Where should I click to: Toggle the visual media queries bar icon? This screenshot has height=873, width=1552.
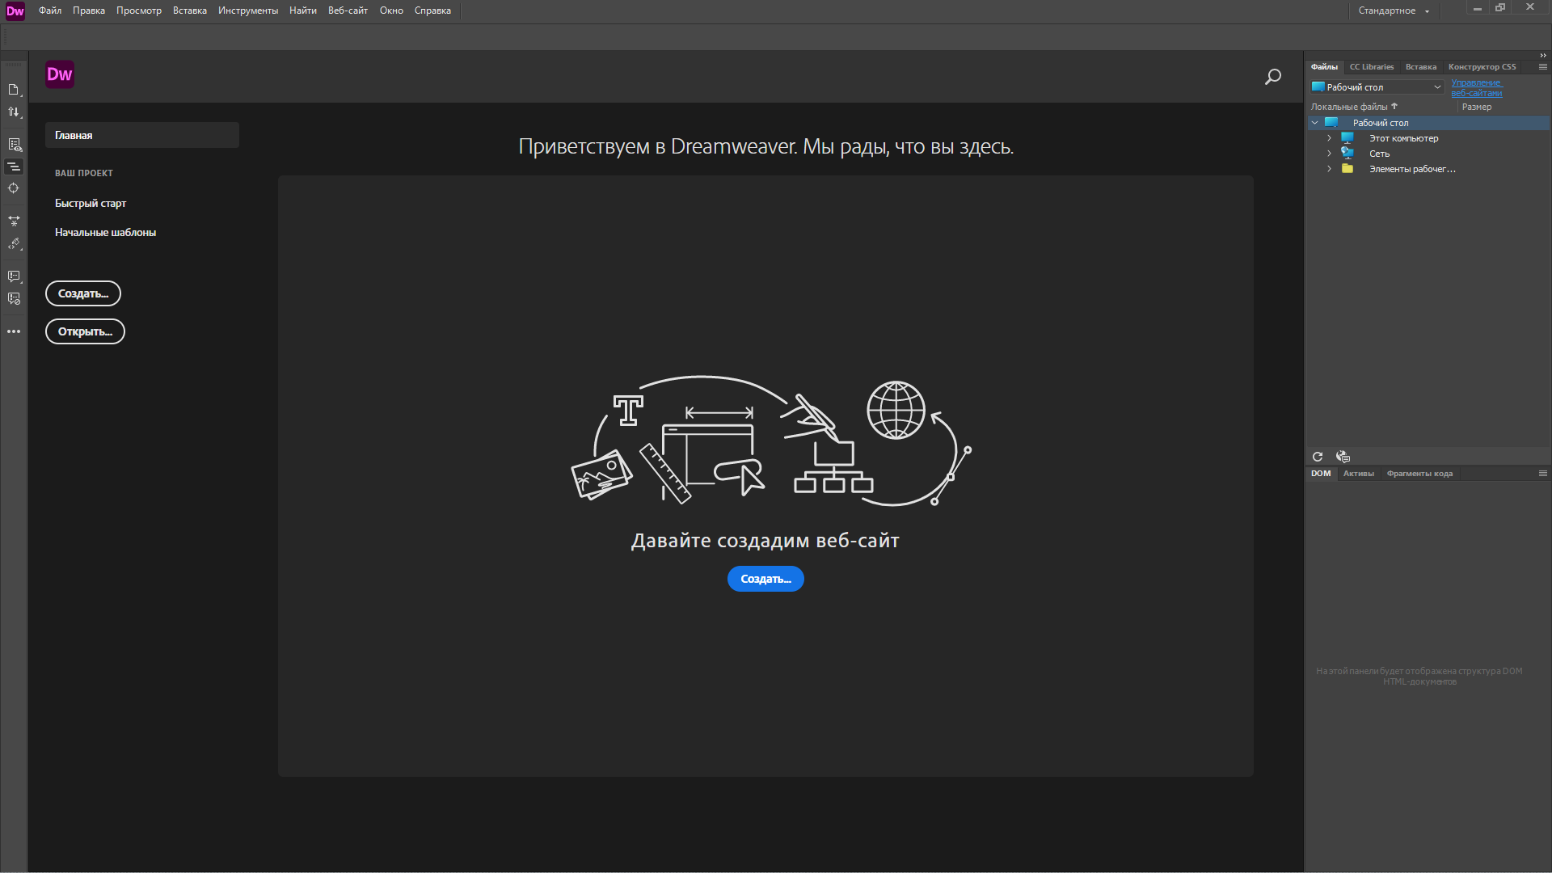[14, 167]
